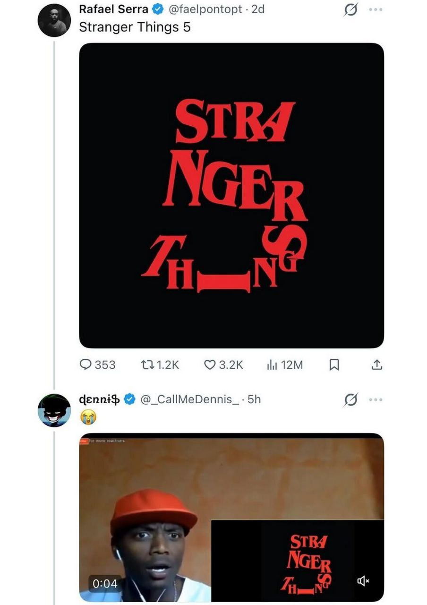Like Rafael Serra's tweet with the heart

tap(210, 365)
